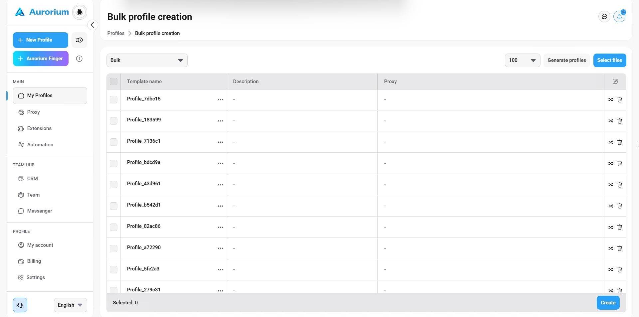Go to My Profiles

50,95
